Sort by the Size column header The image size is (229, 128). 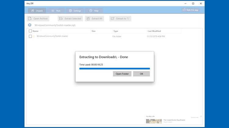point(94,31)
